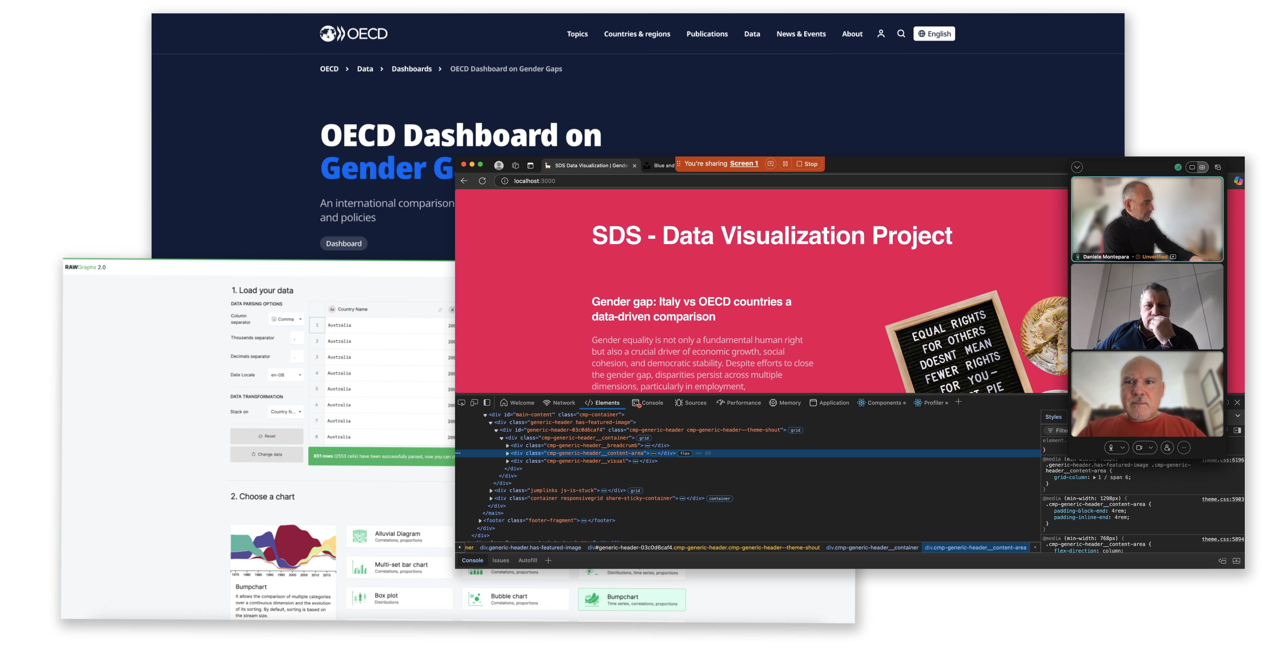The height and width of the screenshot is (659, 1262).
Task: Stop screen sharing
Action: pyautogui.click(x=807, y=164)
